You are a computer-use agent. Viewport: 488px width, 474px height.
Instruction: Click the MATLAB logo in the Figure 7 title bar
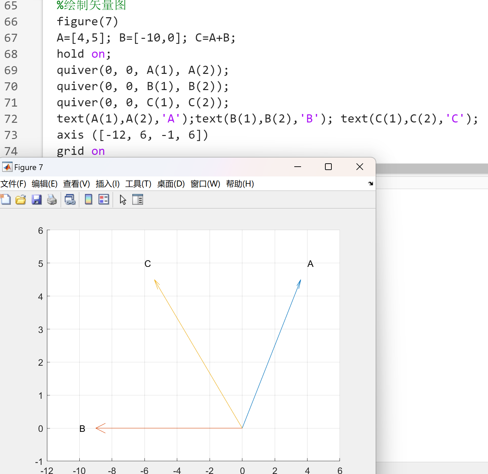(7, 167)
